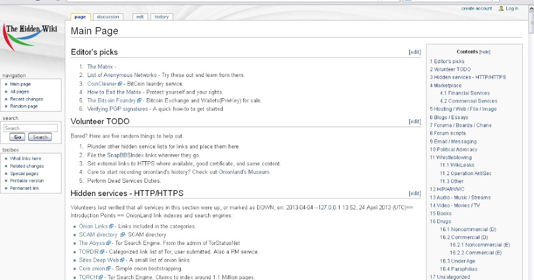
Task: Hide the Contents table
Action: [x=485, y=52]
